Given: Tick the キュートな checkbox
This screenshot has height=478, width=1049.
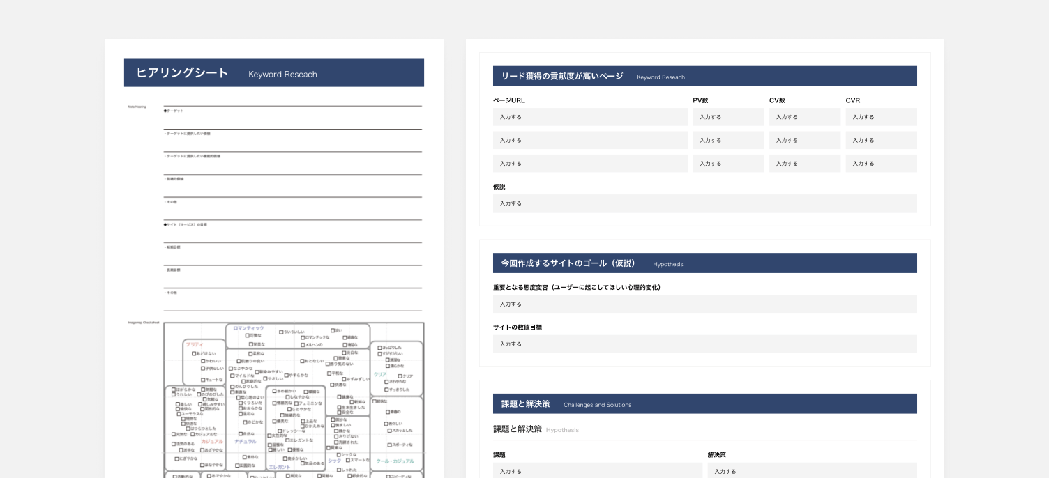Looking at the screenshot, I should [x=203, y=380].
